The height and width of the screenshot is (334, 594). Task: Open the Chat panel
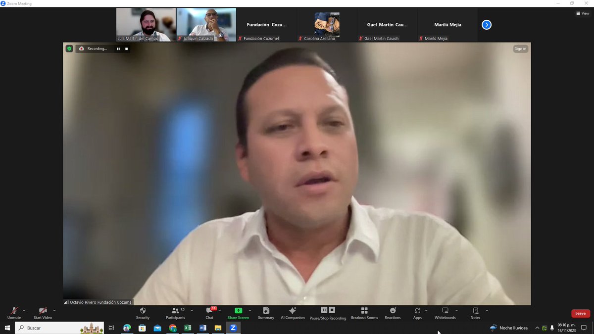pos(210,313)
